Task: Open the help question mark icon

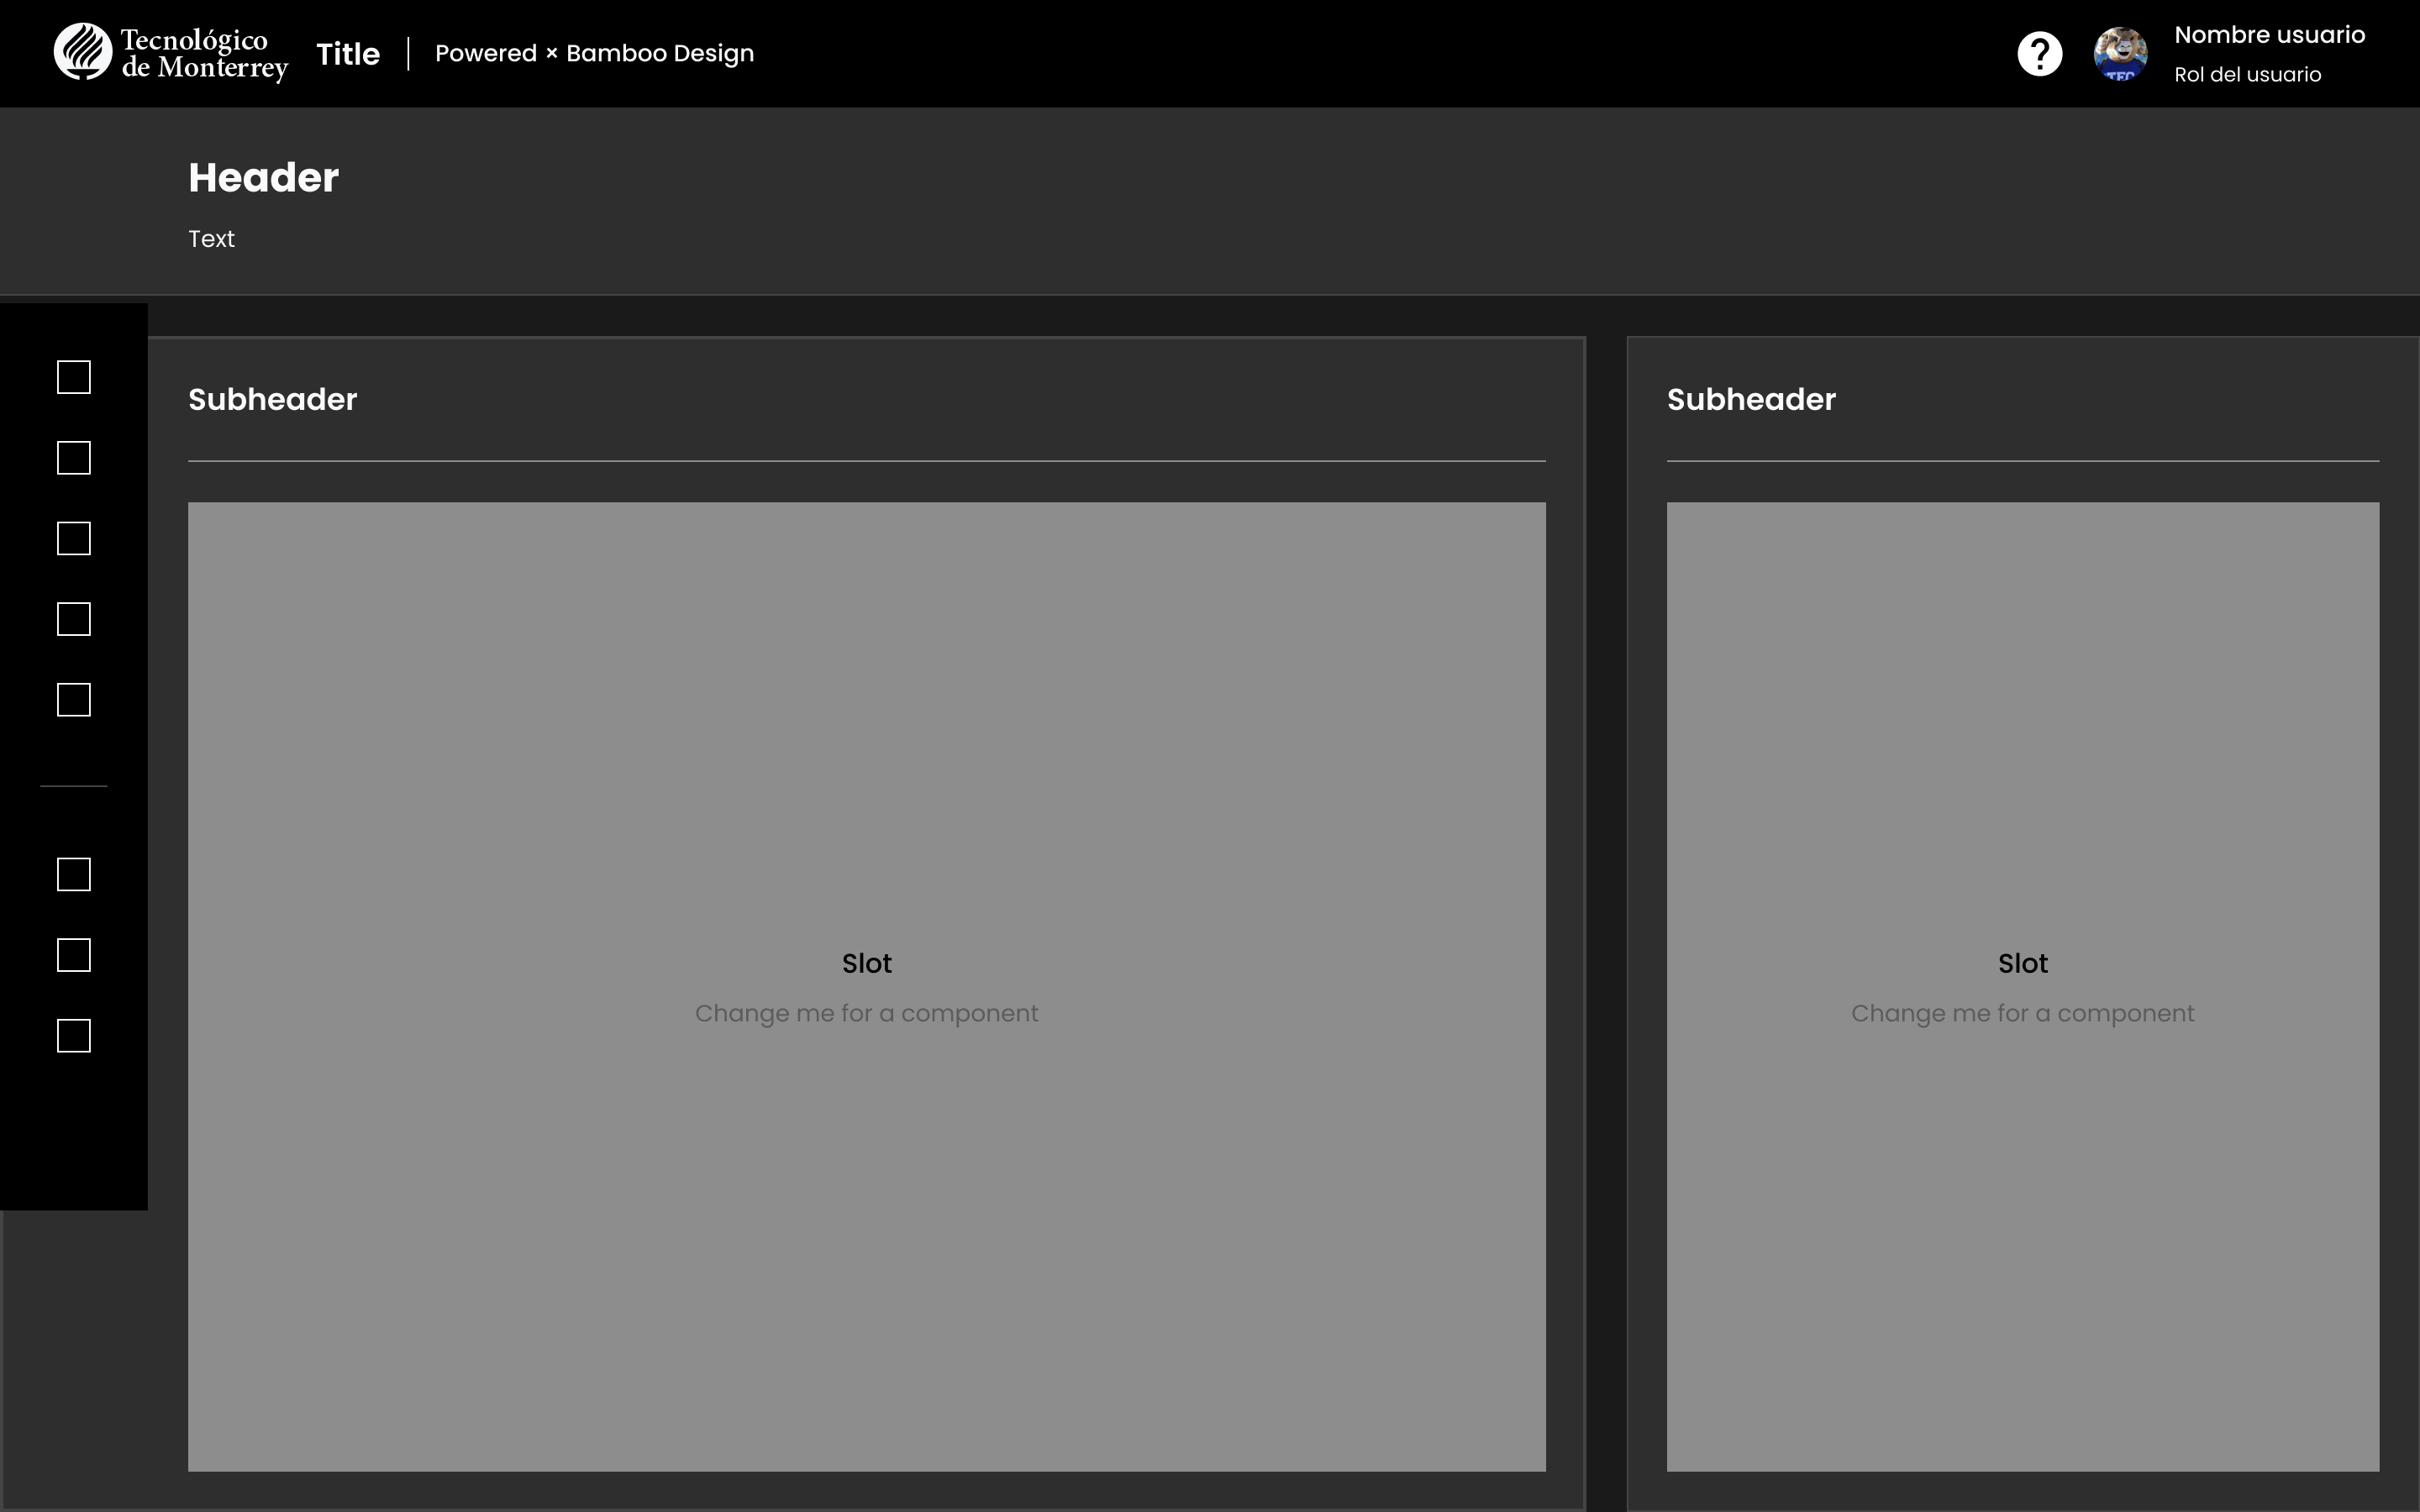Action: [2039, 54]
